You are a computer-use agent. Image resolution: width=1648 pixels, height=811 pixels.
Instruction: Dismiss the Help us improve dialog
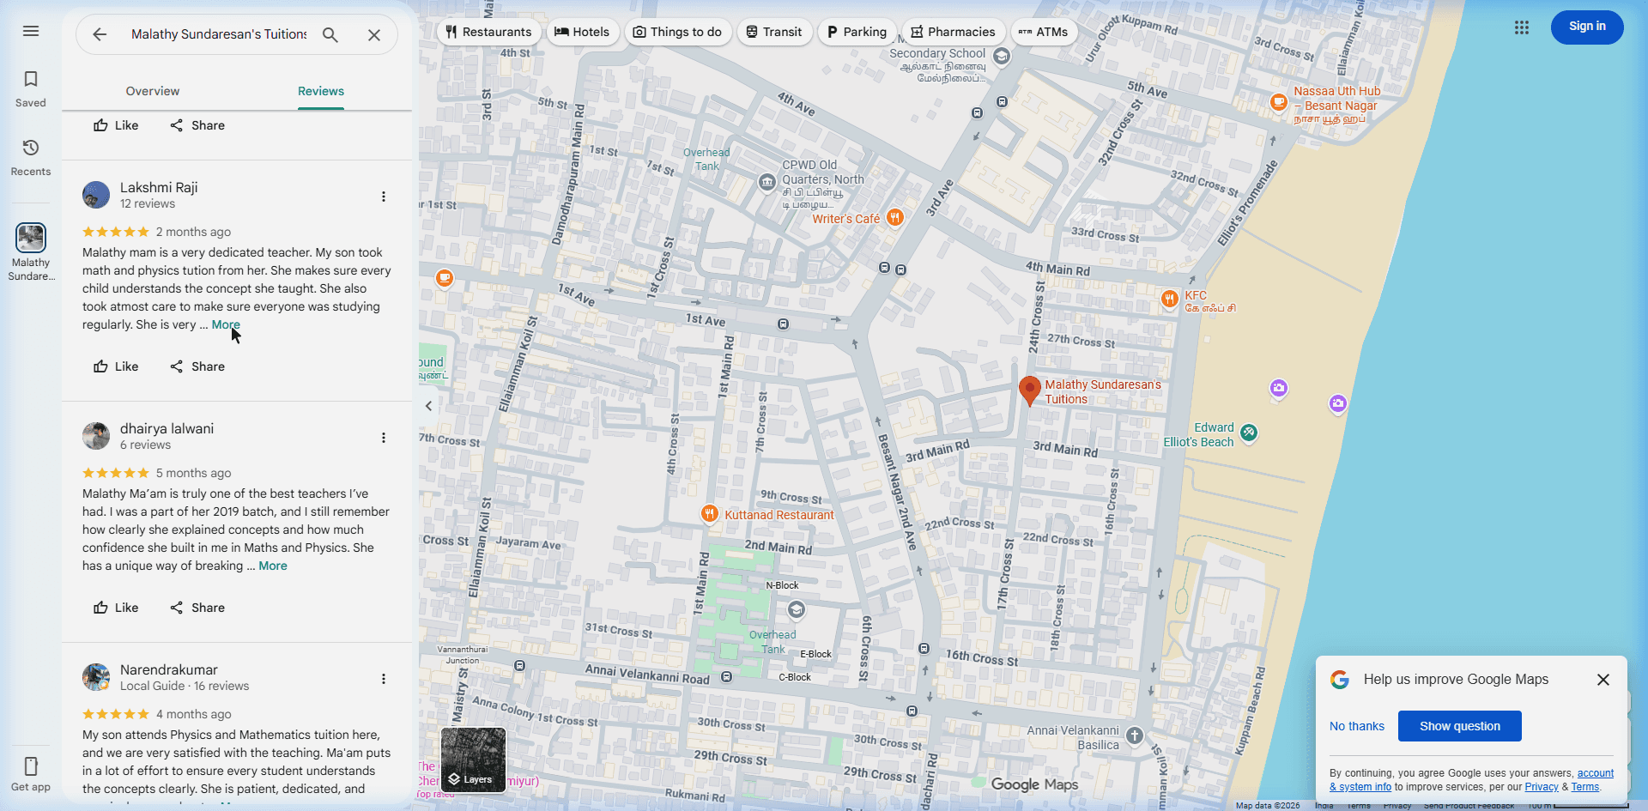1603,680
